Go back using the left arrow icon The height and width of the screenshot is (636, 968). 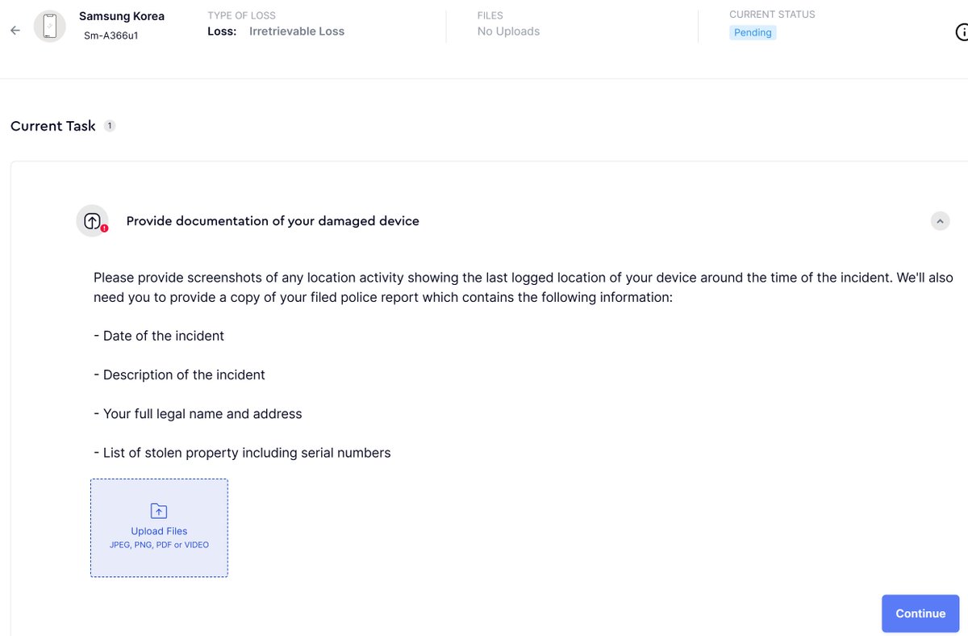click(15, 30)
